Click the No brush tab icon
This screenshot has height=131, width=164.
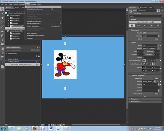coord(132,25)
